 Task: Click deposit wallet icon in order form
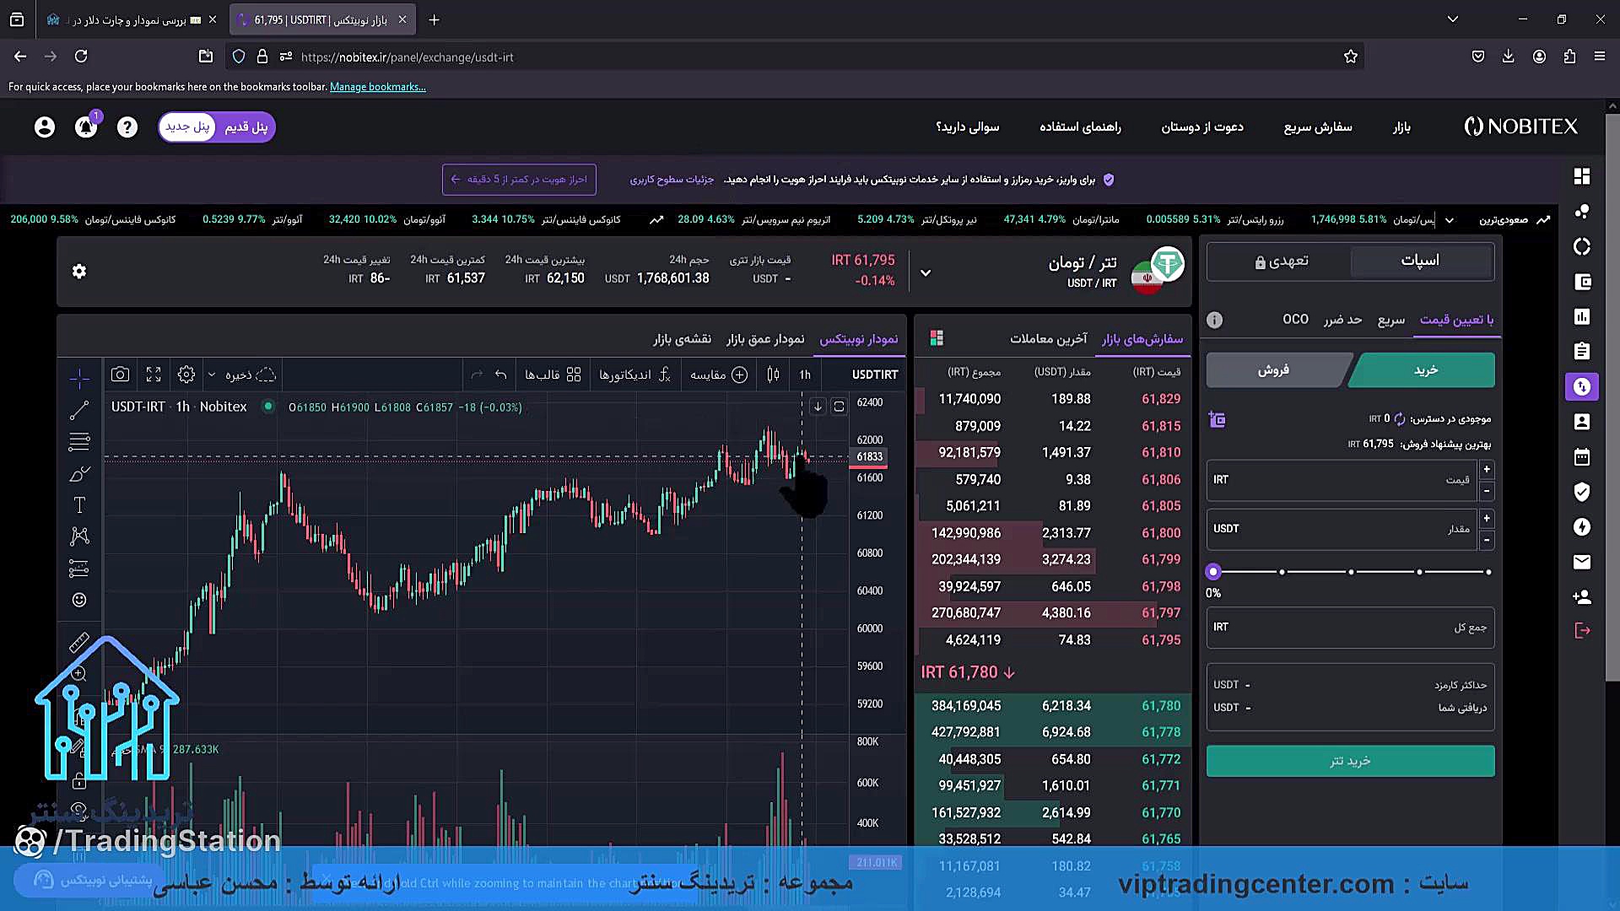pyautogui.click(x=1217, y=419)
